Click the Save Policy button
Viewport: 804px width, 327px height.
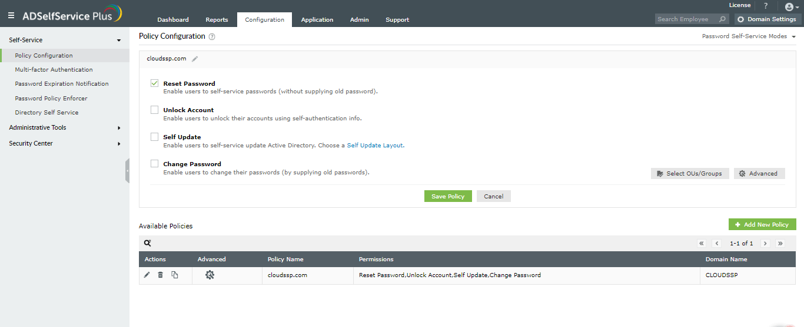click(x=448, y=196)
